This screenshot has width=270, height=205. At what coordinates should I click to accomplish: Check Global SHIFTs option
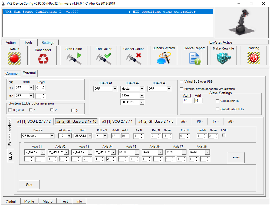217,101
